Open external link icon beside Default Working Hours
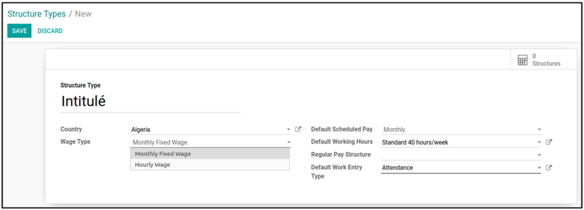The height and width of the screenshot is (210, 584). point(549,142)
